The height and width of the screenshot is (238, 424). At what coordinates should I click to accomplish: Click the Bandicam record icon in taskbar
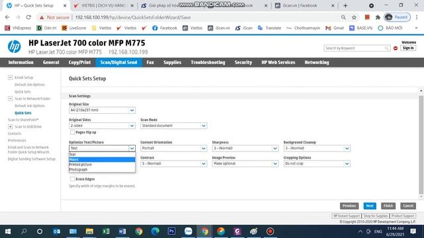(x=270, y=231)
